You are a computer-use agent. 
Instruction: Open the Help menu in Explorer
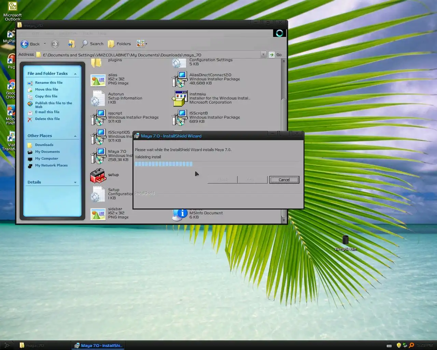click(102, 33)
